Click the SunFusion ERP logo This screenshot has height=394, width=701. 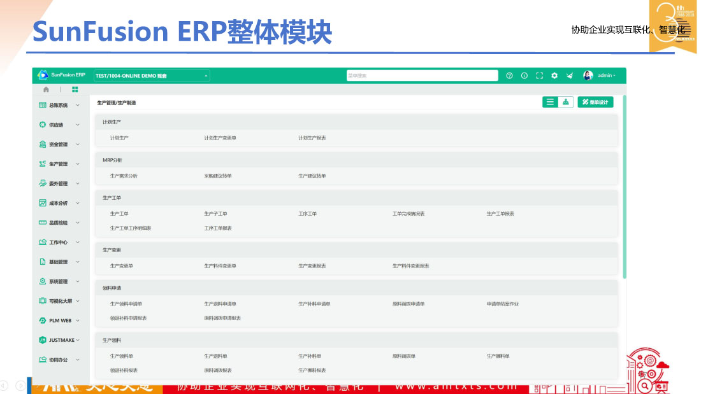tap(62, 75)
